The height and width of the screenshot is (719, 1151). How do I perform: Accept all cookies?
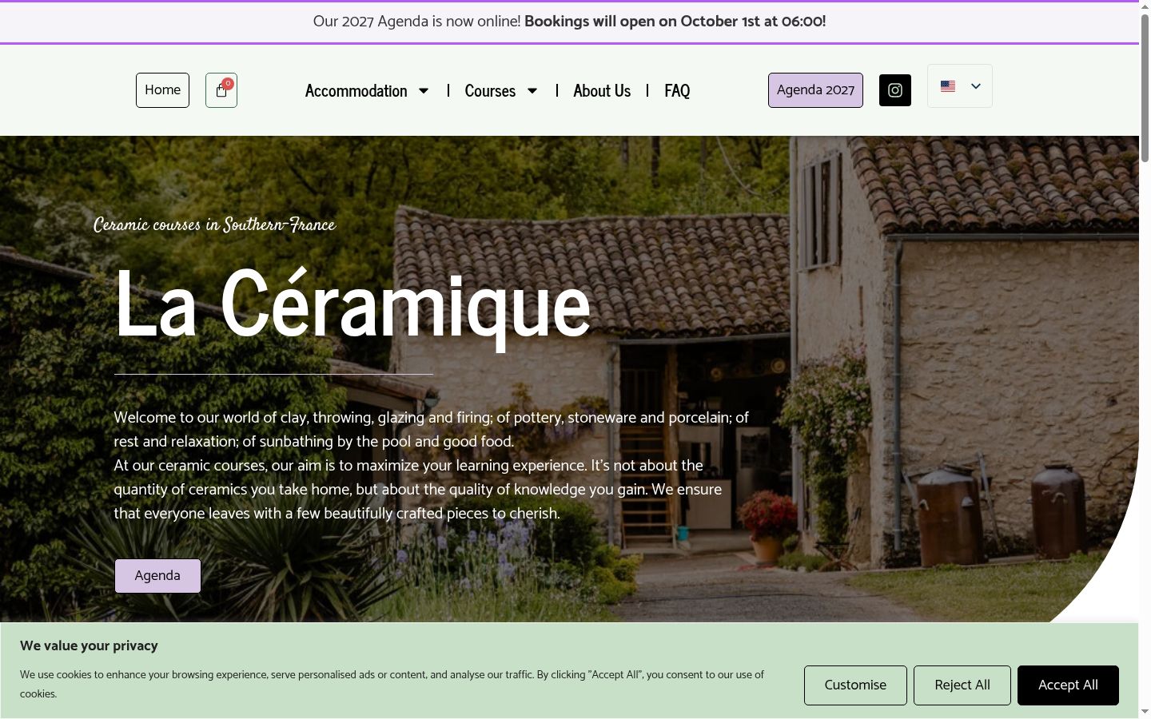(x=1068, y=685)
